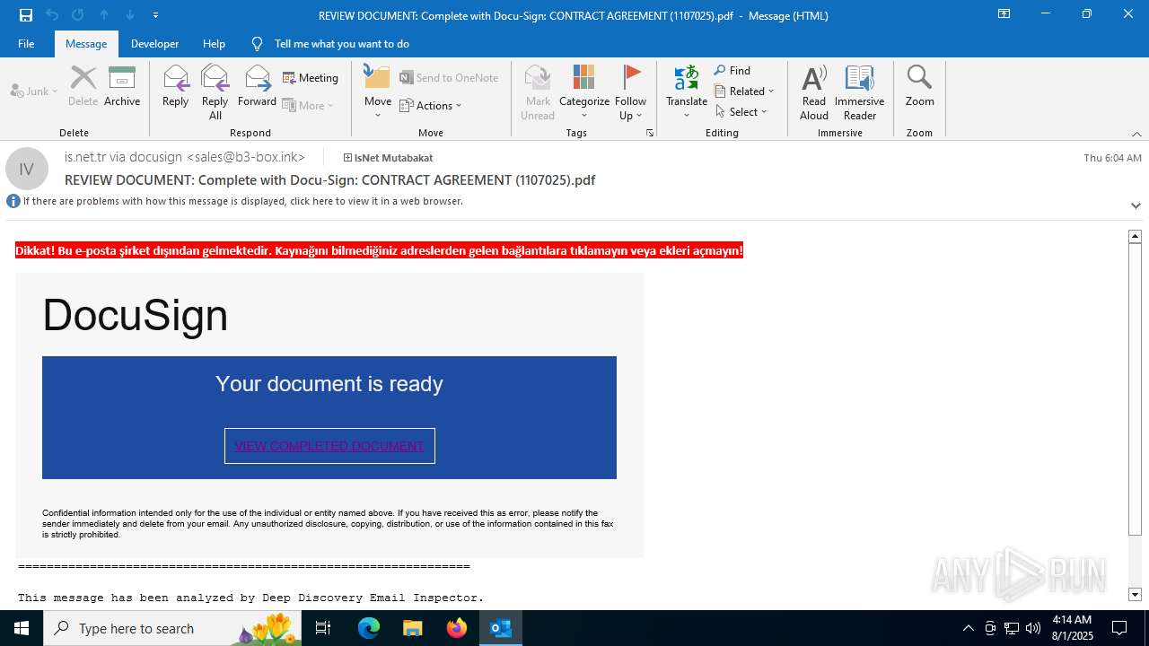Image resolution: width=1149 pixels, height=646 pixels.
Task: Click the Next Item down arrow
Action: (130, 15)
